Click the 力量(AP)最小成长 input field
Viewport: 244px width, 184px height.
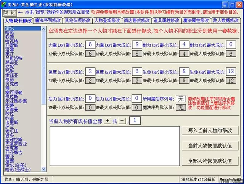(90, 45)
